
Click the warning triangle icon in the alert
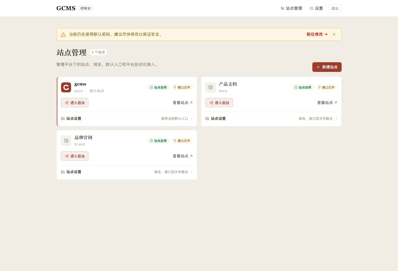63,35
